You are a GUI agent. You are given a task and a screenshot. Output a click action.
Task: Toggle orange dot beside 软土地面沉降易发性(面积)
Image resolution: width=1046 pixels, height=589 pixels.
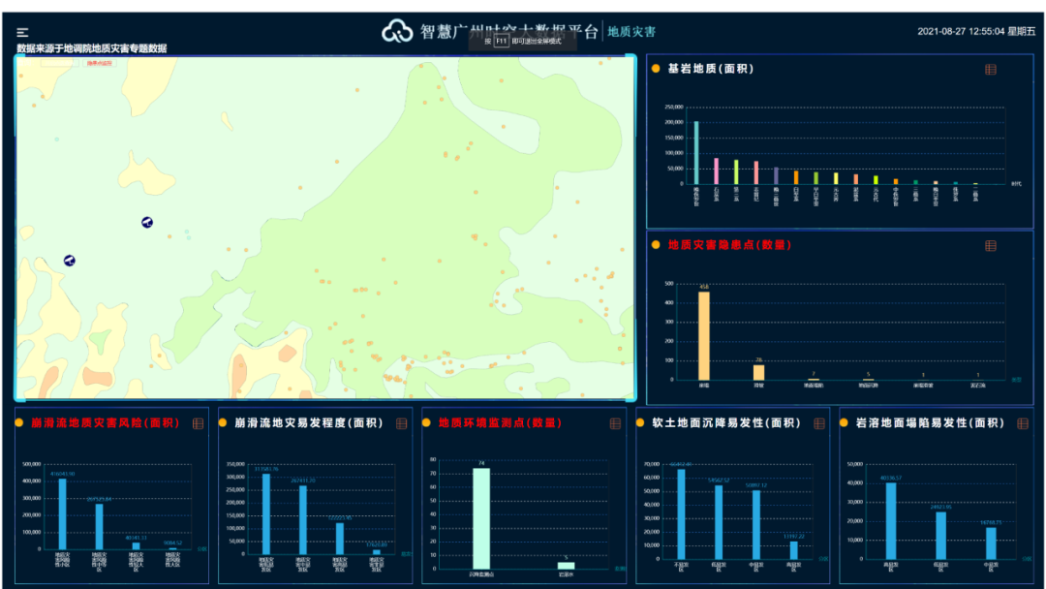[640, 423]
